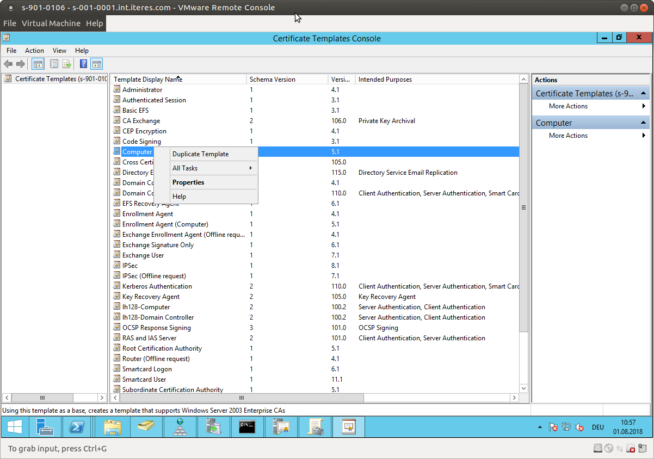Select the OCSP Response Signing template
Screen dimensions: 654x459
pyautogui.click(x=156, y=328)
